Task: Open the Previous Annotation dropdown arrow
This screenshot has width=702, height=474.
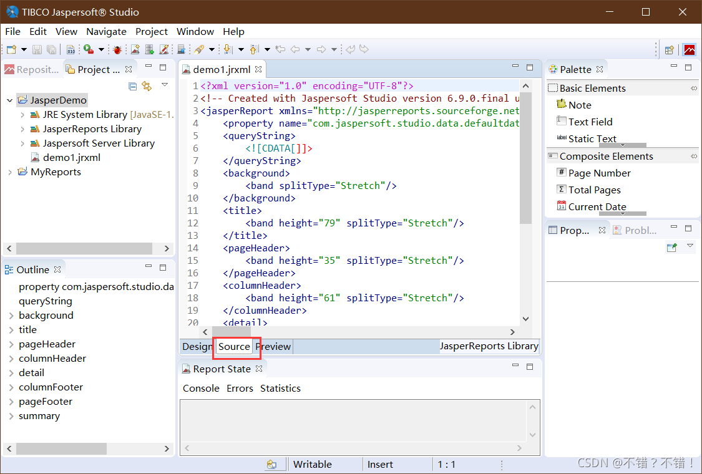Action: [x=267, y=49]
